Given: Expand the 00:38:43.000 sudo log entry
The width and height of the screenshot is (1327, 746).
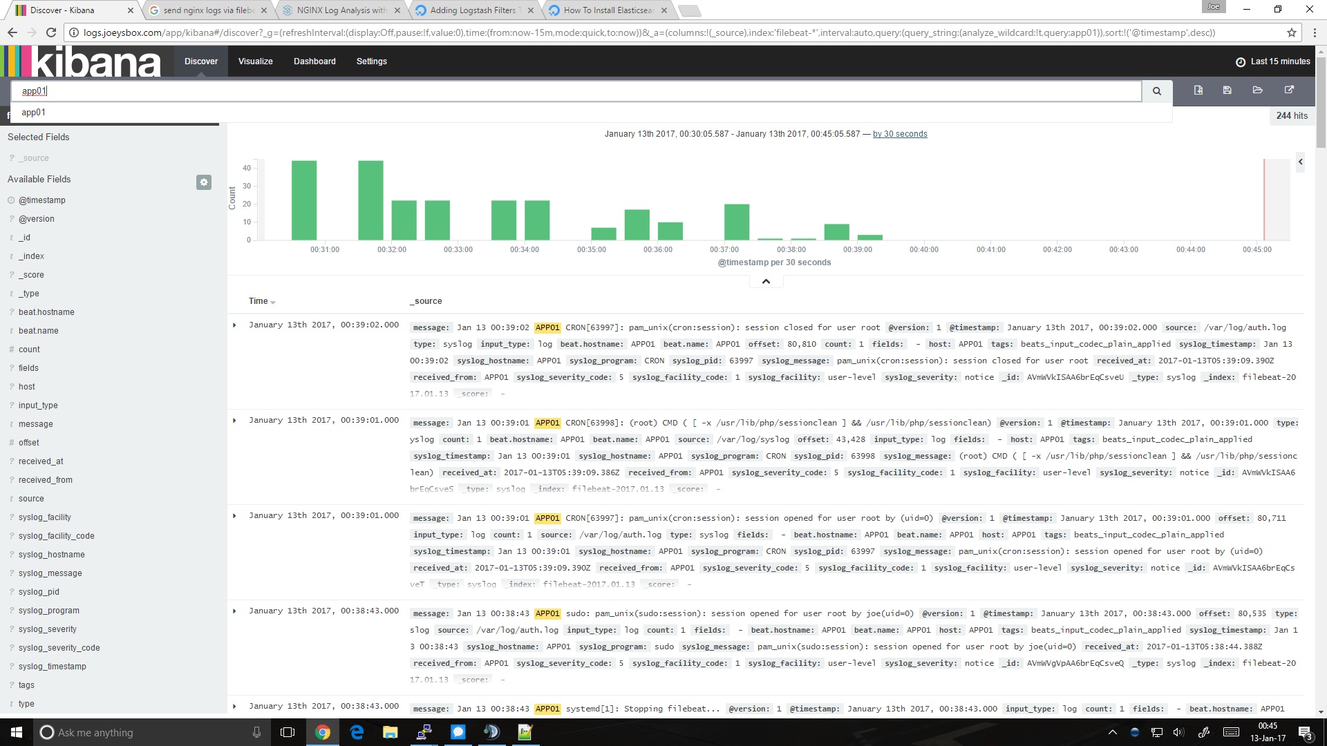Looking at the screenshot, I should 234,611.
